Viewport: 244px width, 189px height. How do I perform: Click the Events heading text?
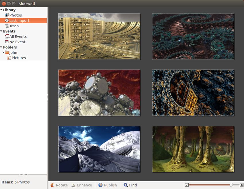click(x=9, y=31)
